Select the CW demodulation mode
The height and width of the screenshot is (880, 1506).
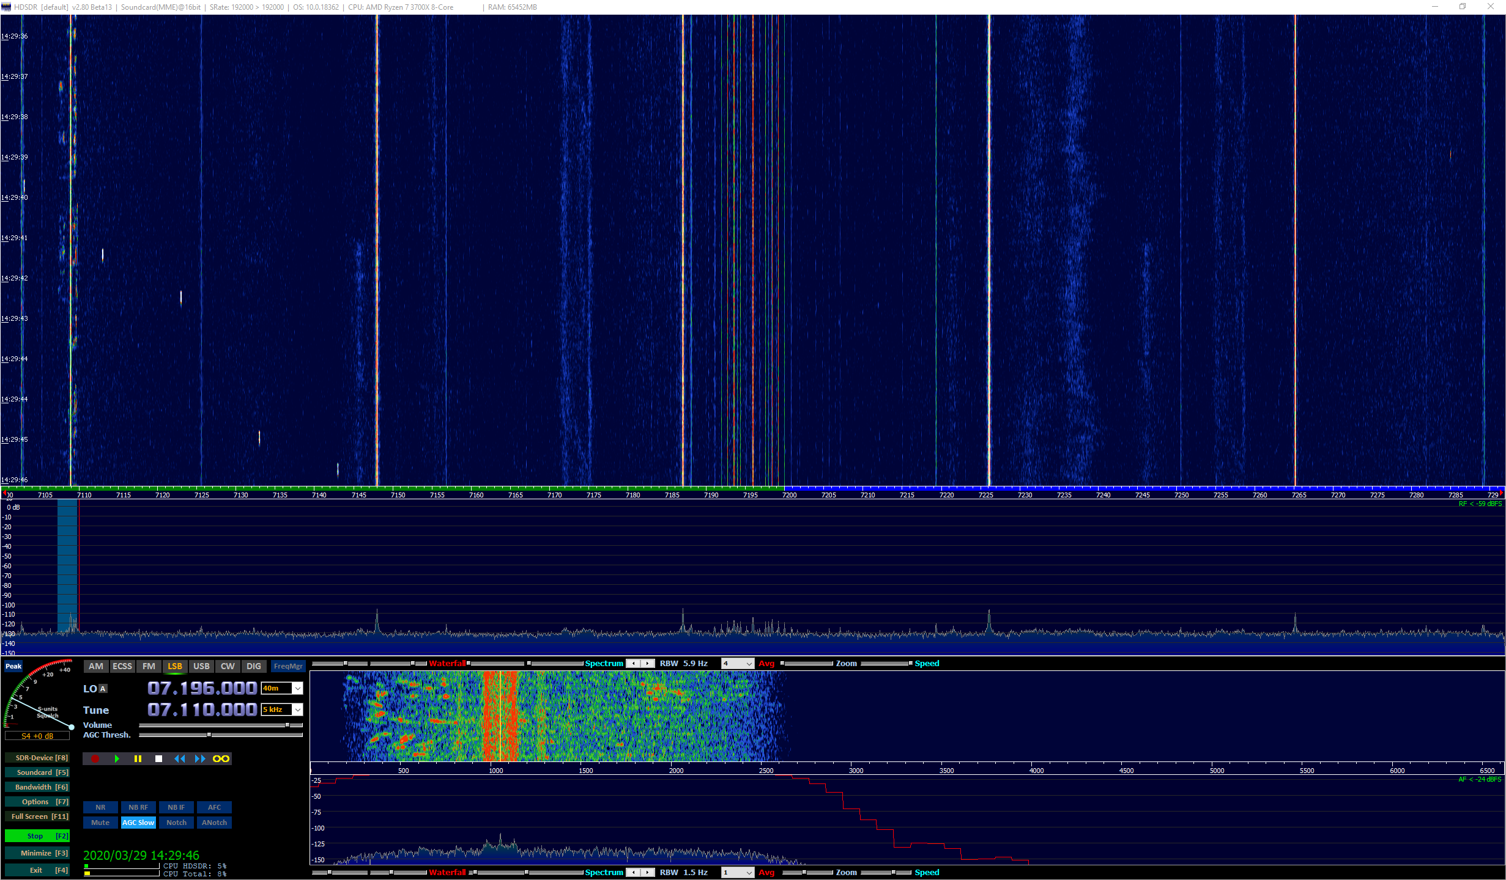tap(228, 666)
